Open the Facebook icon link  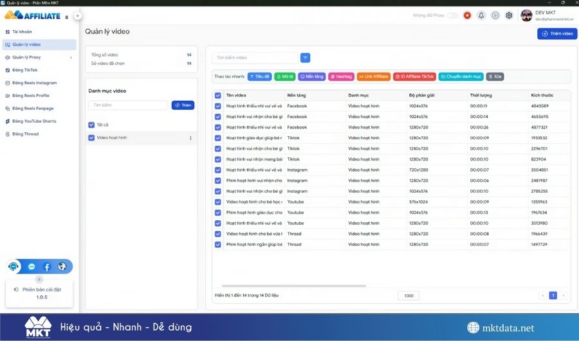click(x=47, y=267)
